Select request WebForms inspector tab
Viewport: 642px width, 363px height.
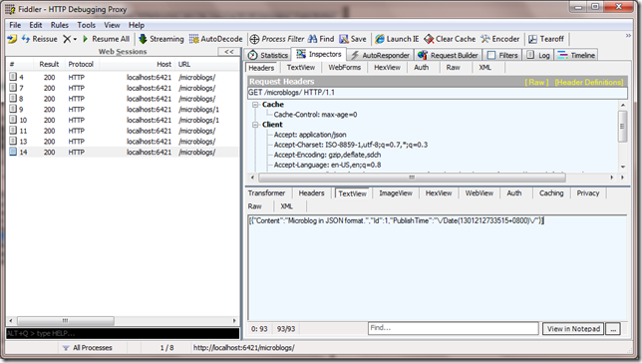[x=344, y=68]
